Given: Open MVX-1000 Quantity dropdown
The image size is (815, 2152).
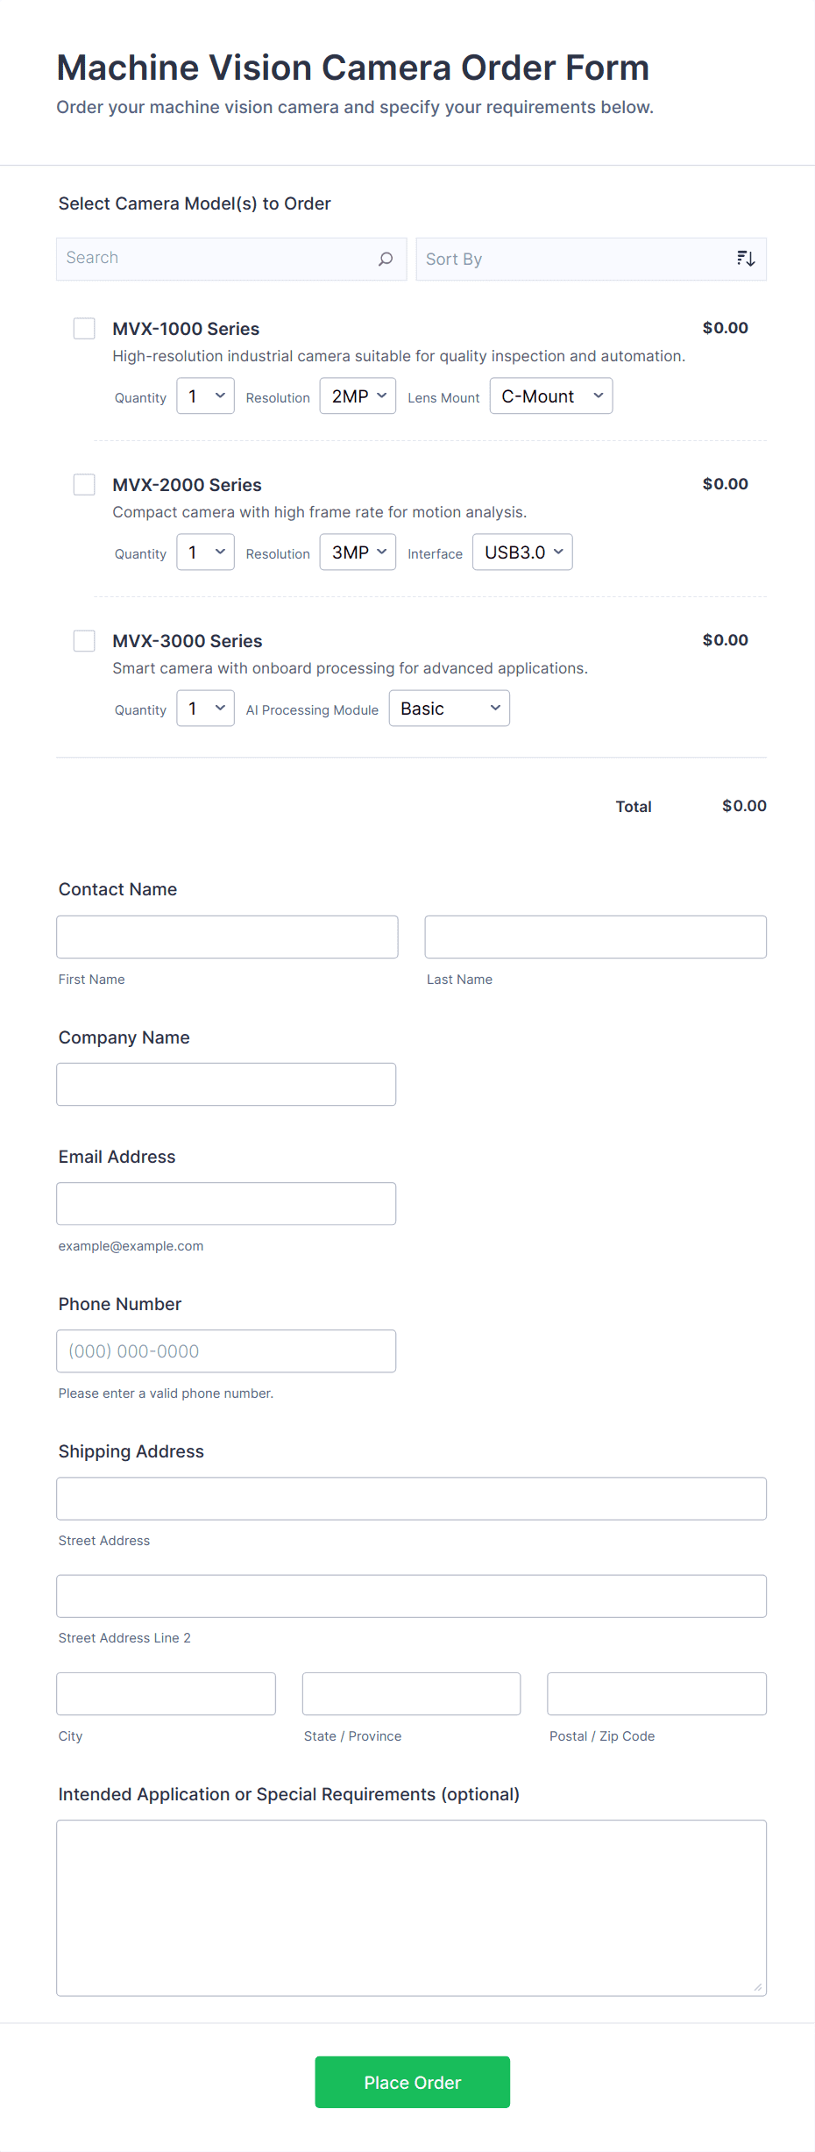Looking at the screenshot, I should [205, 396].
